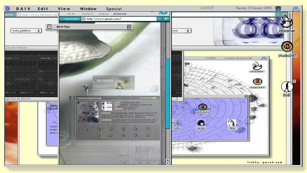Image resolution: width=307 pixels, height=173 pixels.
Task: Open the secre portrait icon
Action: tap(201, 123)
